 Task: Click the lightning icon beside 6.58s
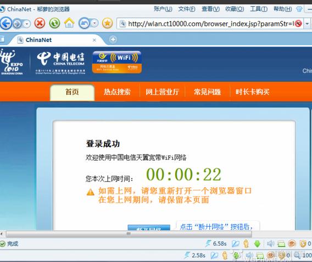point(208,243)
